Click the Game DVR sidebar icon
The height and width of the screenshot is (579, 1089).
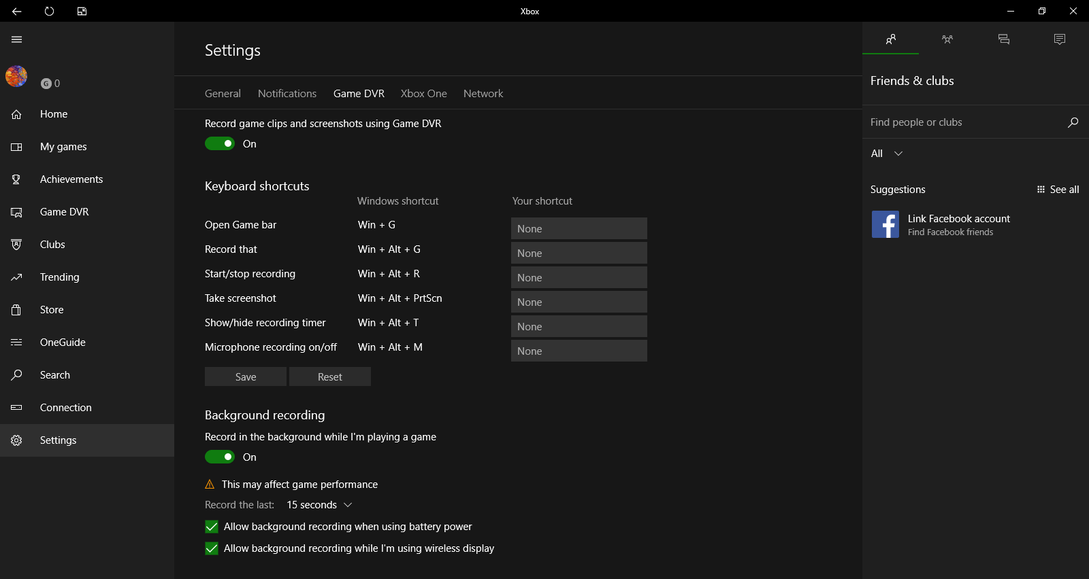coord(16,212)
